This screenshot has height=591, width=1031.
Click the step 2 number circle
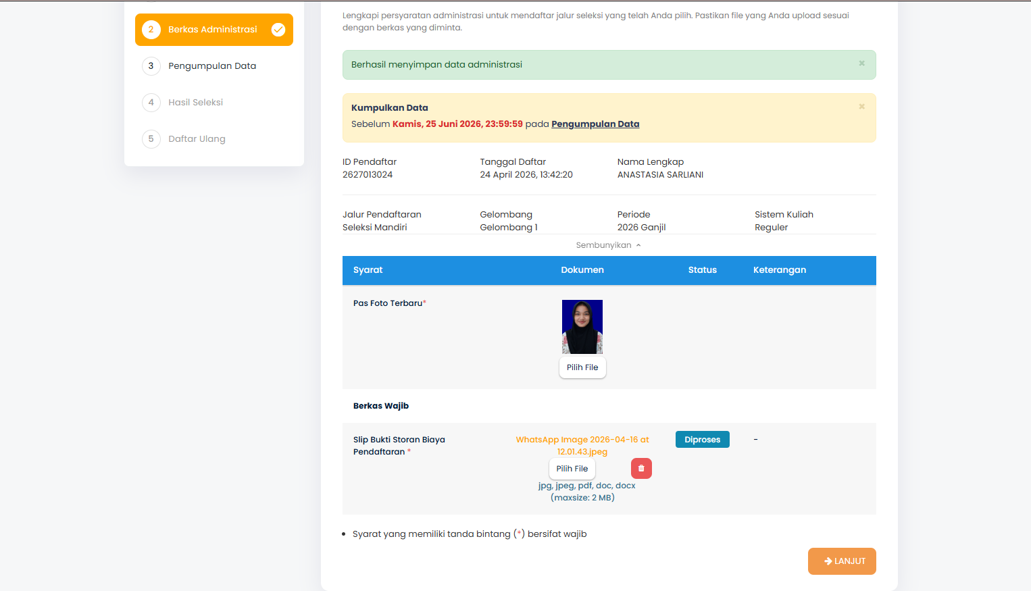pos(151,30)
